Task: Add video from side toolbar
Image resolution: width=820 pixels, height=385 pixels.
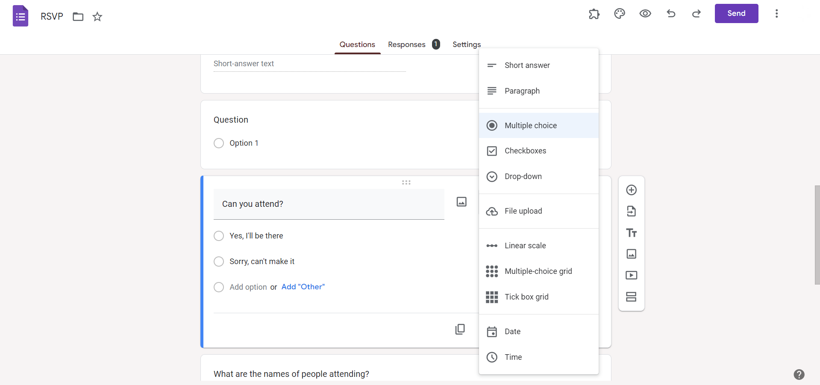Action: pos(632,275)
